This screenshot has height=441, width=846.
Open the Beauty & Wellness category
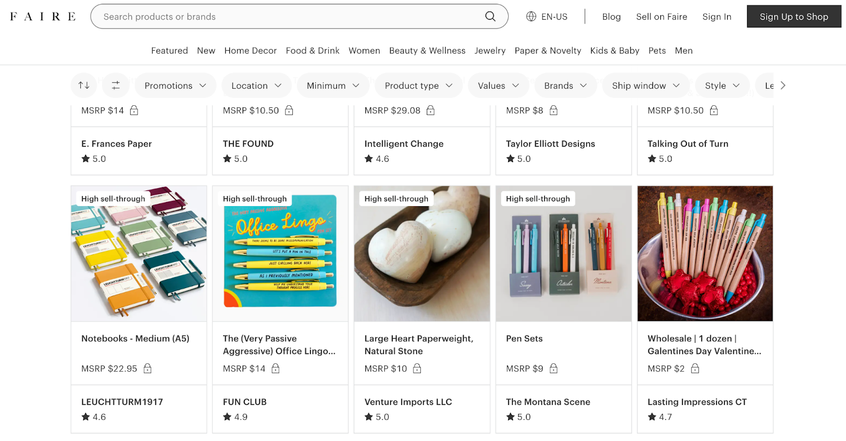click(427, 51)
